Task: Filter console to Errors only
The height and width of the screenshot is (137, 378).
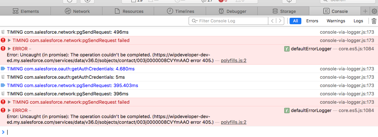Action: pyautogui.click(x=312, y=21)
